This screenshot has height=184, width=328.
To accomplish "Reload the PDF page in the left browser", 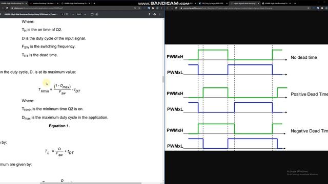I will [x=7, y=8].
